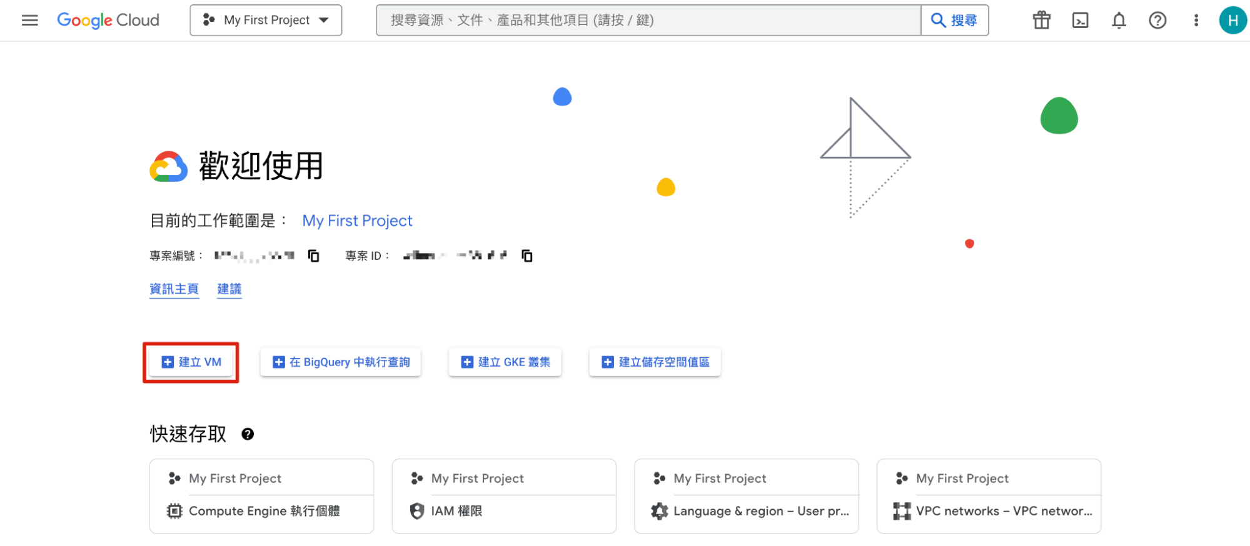Image resolution: width=1250 pixels, height=546 pixels.
Task: Switch to the 資訊主頁 tab
Action: [x=174, y=289]
